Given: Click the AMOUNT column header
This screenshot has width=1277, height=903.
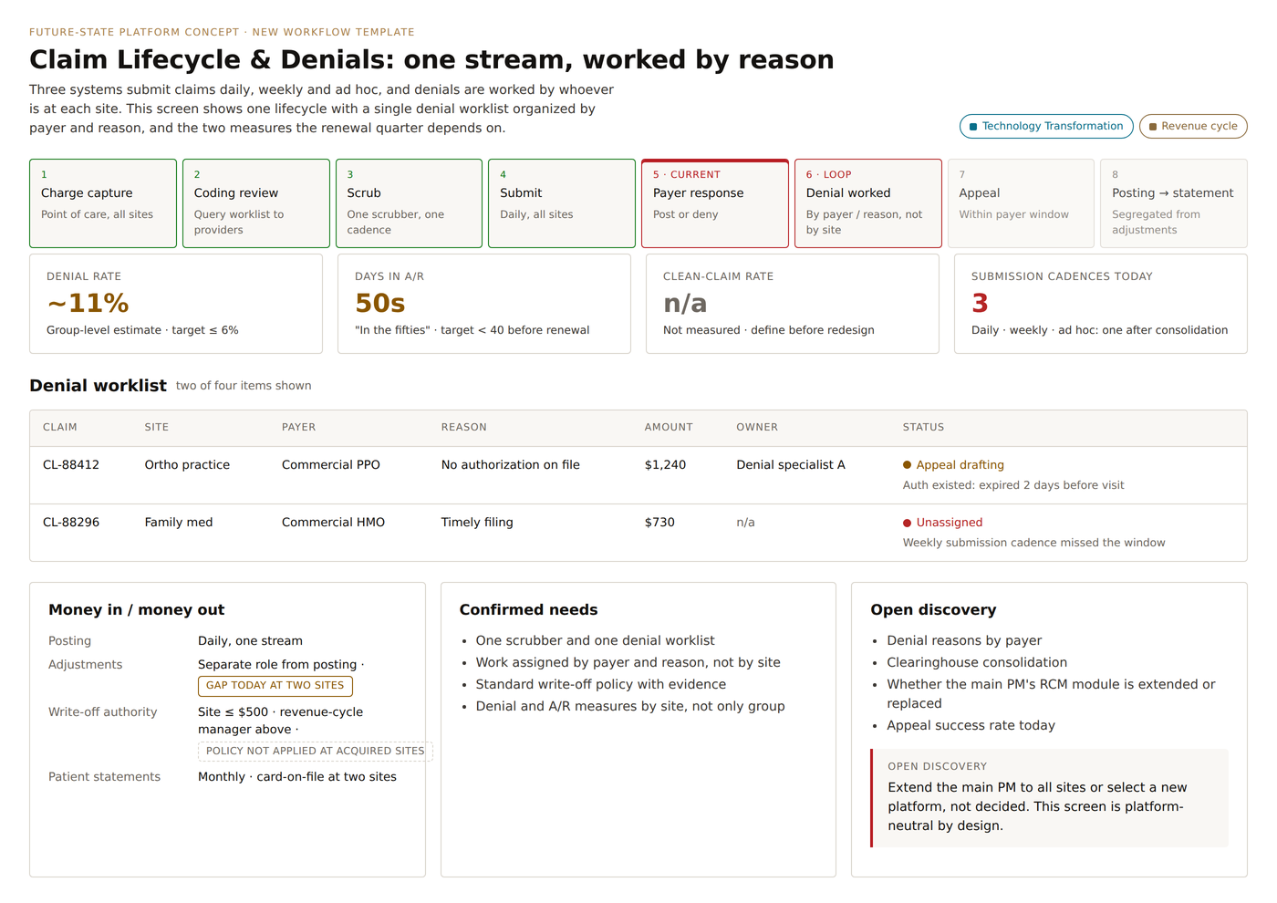Looking at the screenshot, I should pyautogui.click(x=669, y=427).
